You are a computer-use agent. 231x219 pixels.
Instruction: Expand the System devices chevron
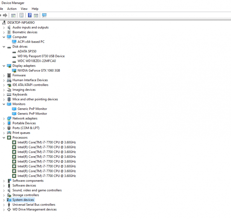coord(4,200)
